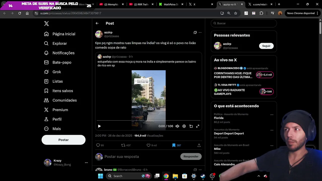Open more options for Deport trend
322x181 pixels.
coord(272,130)
